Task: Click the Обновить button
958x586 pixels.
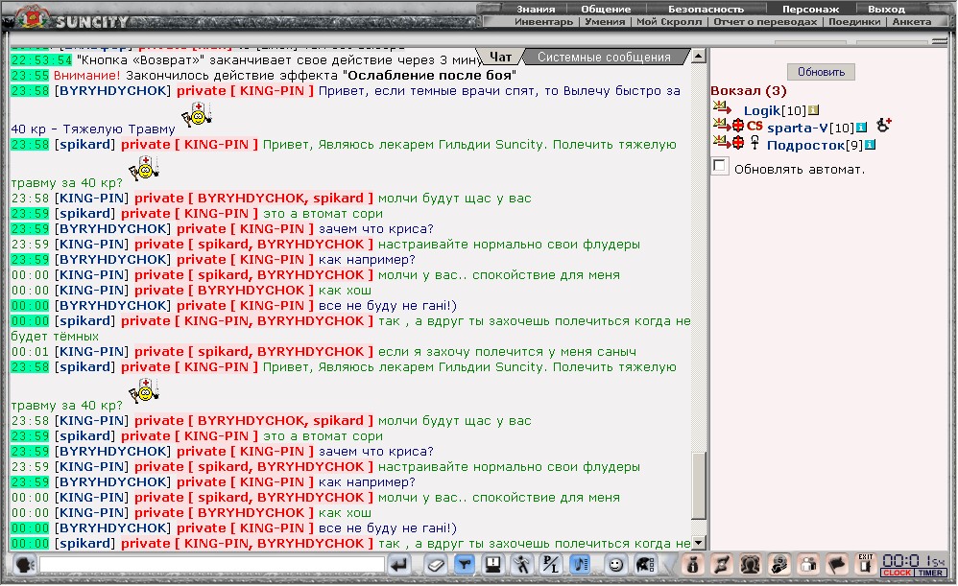Action: click(821, 72)
